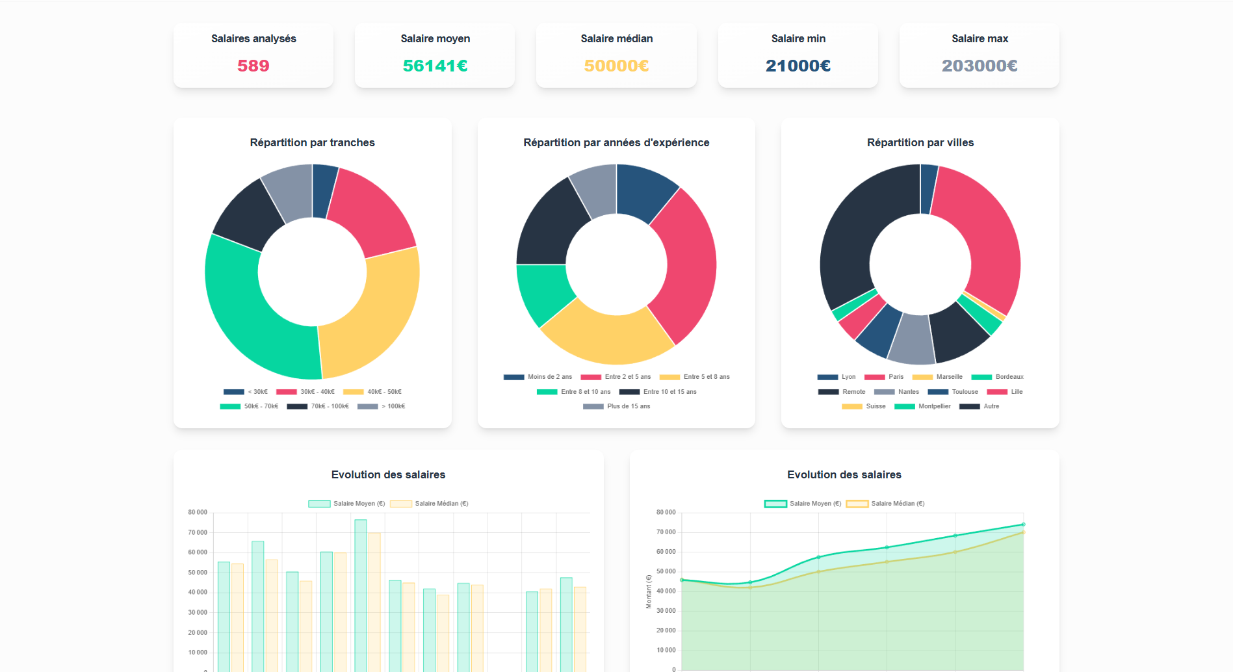Toggle 'Salaire Moyen (€)' legend in bar chart
1233x672 pixels.
coord(346,504)
